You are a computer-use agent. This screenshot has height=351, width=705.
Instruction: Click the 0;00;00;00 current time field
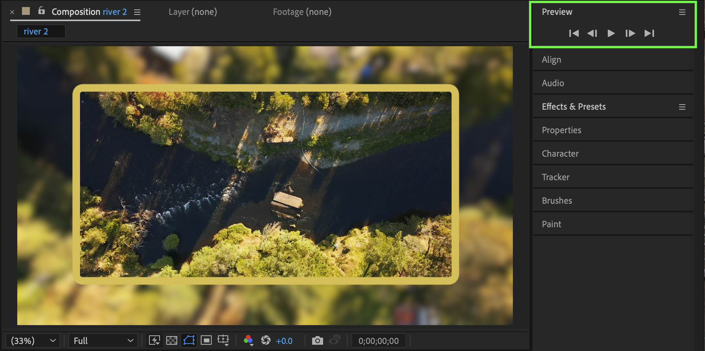pyautogui.click(x=378, y=341)
